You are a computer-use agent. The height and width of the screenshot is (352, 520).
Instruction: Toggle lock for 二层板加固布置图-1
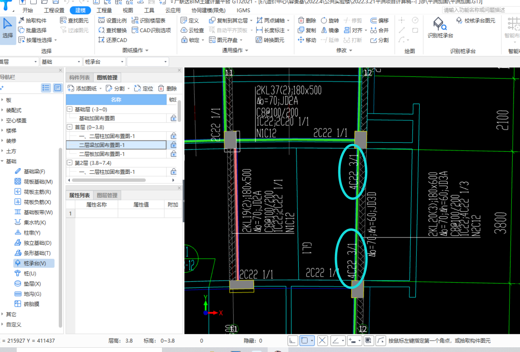174,154
